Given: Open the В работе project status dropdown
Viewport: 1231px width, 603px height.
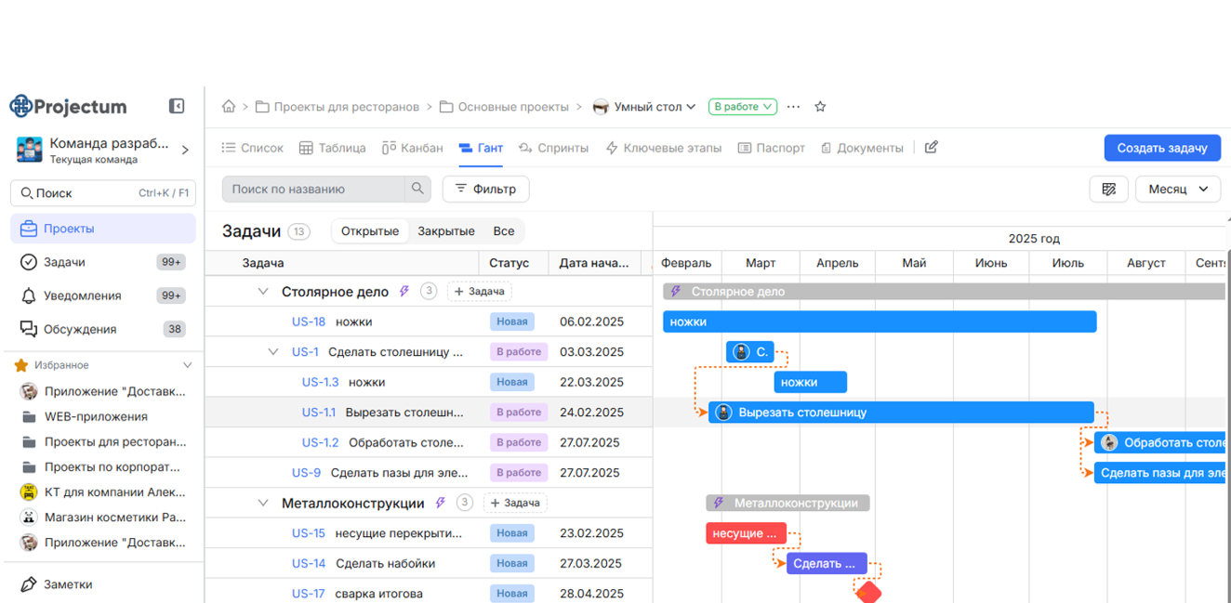Looking at the screenshot, I should coord(743,107).
